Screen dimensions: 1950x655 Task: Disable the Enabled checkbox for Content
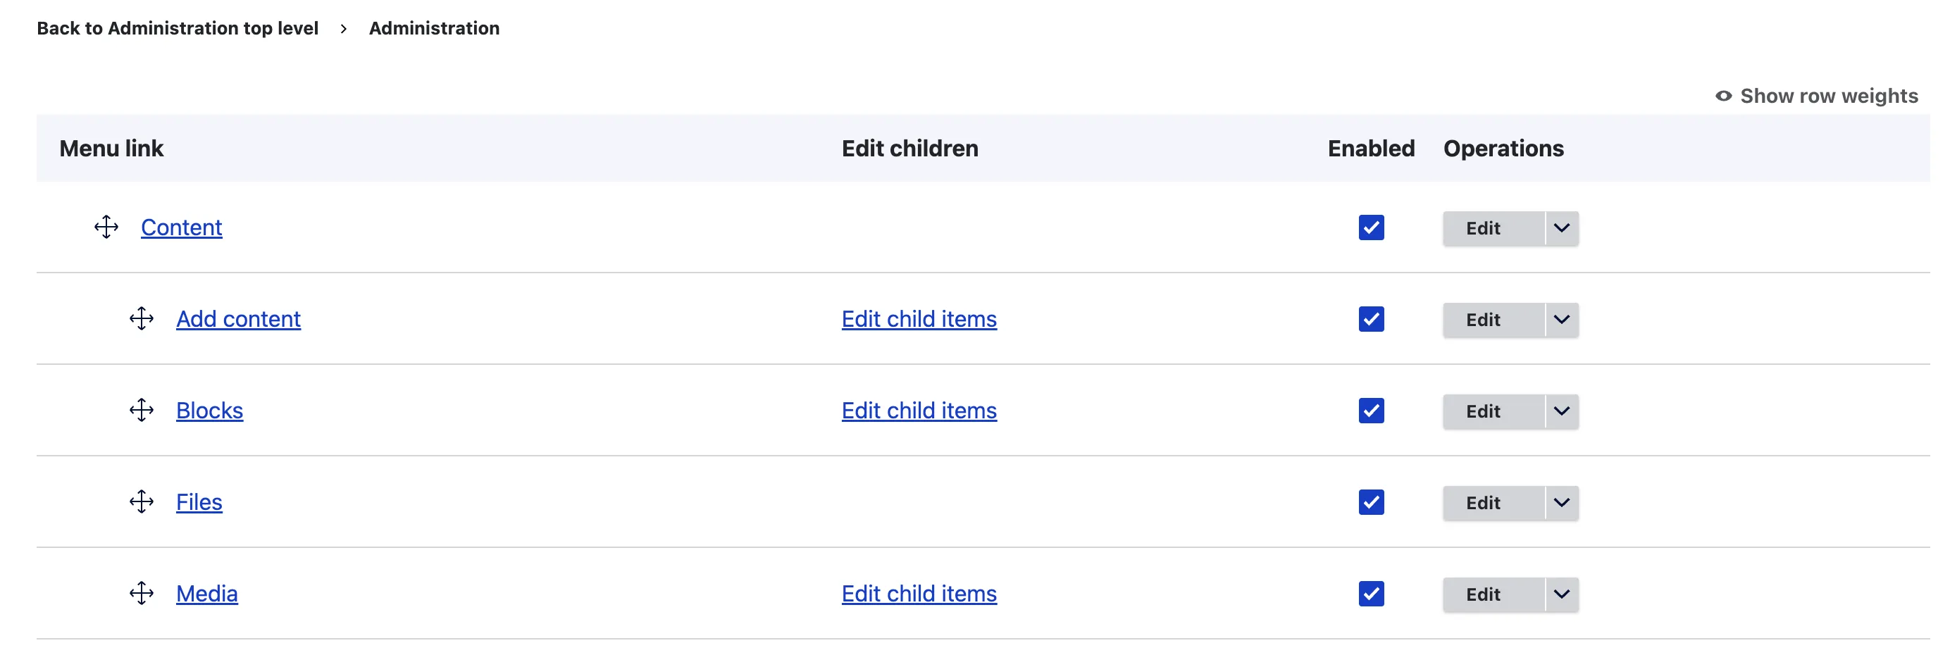(1371, 227)
